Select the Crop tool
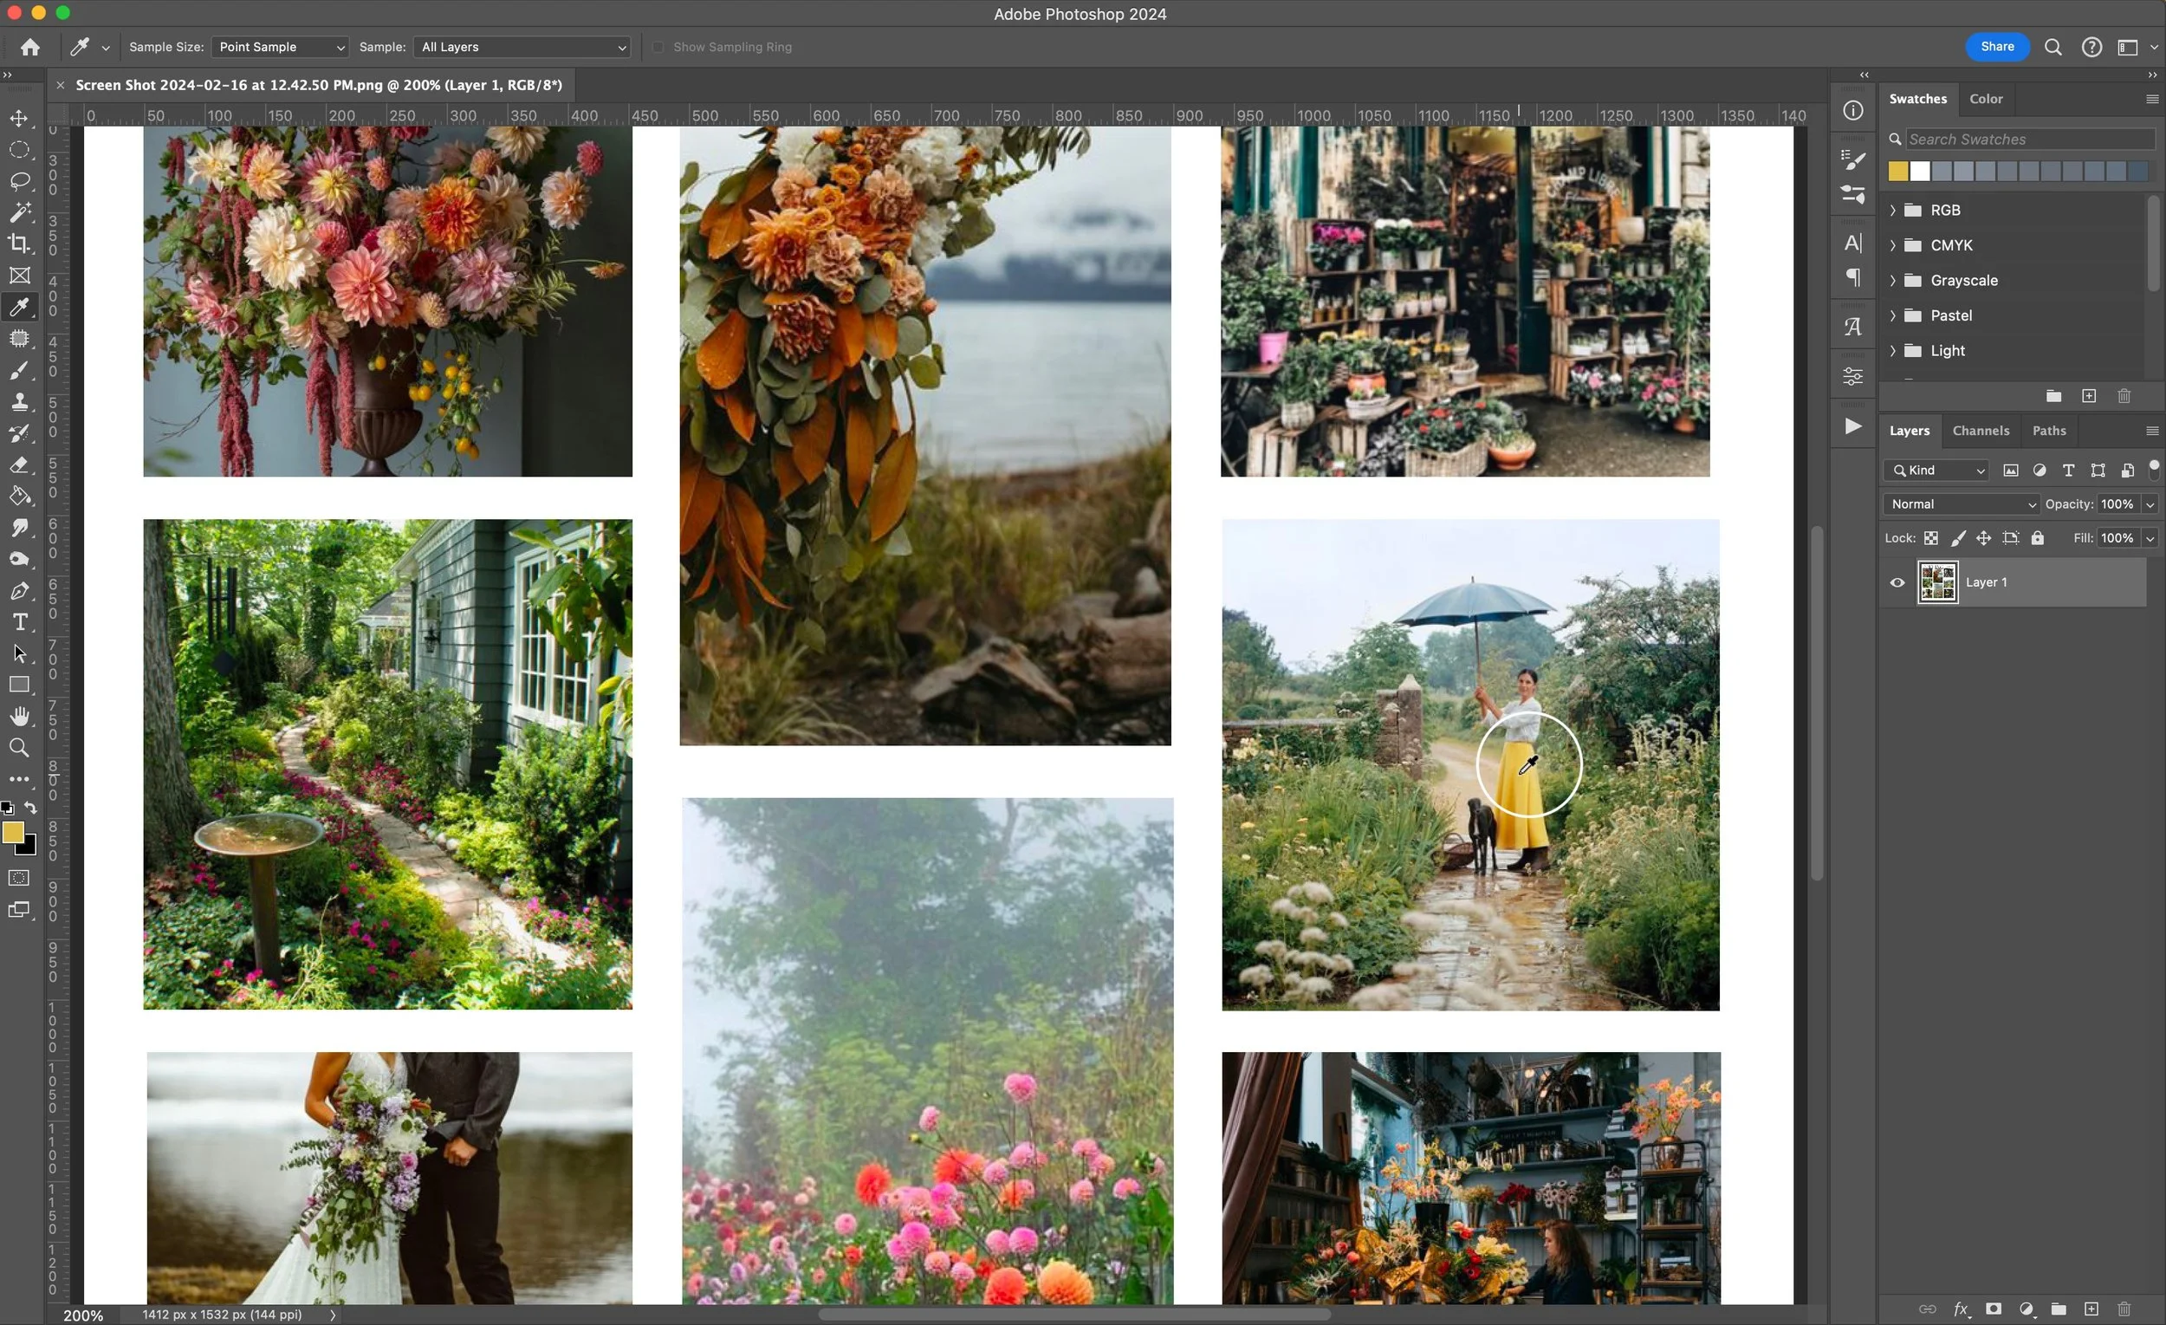The height and width of the screenshot is (1325, 2166). coord(19,244)
